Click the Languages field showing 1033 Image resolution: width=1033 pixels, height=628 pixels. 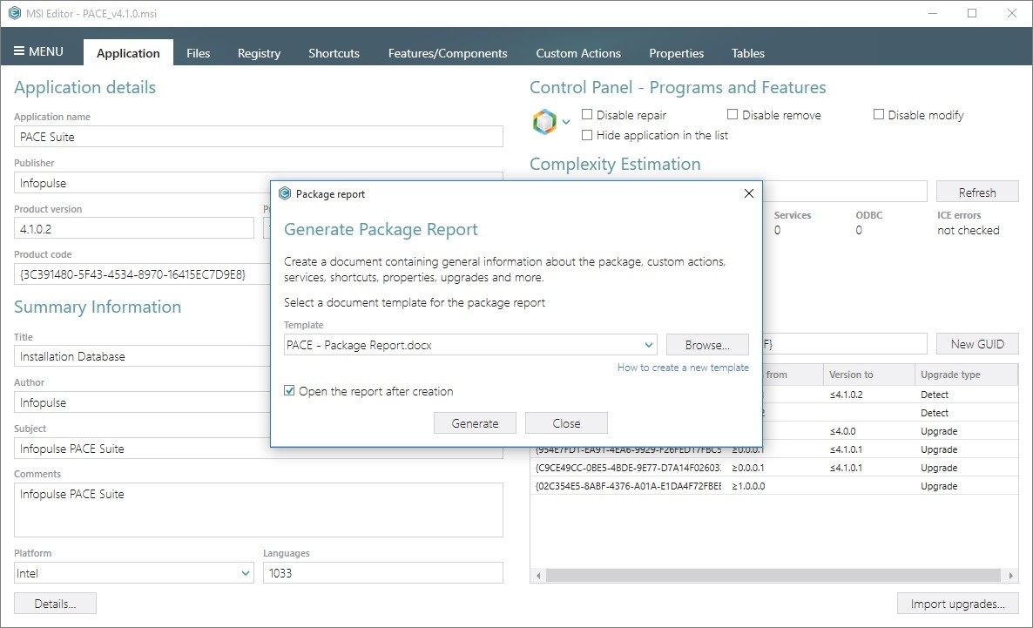click(x=382, y=572)
